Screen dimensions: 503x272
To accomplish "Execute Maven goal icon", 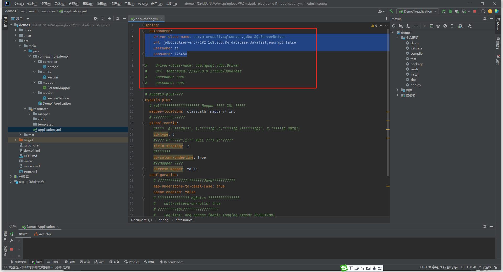I will [x=431, y=26].
